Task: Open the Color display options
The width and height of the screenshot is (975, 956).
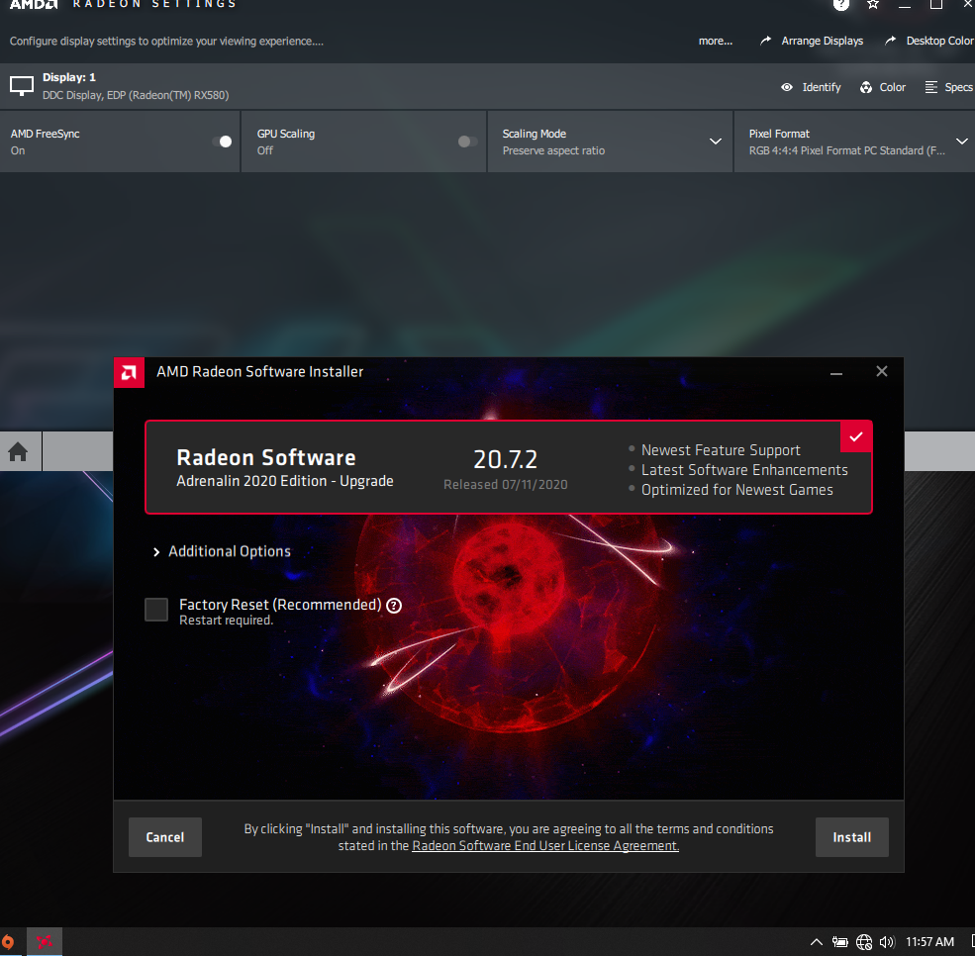Action: [883, 88]
